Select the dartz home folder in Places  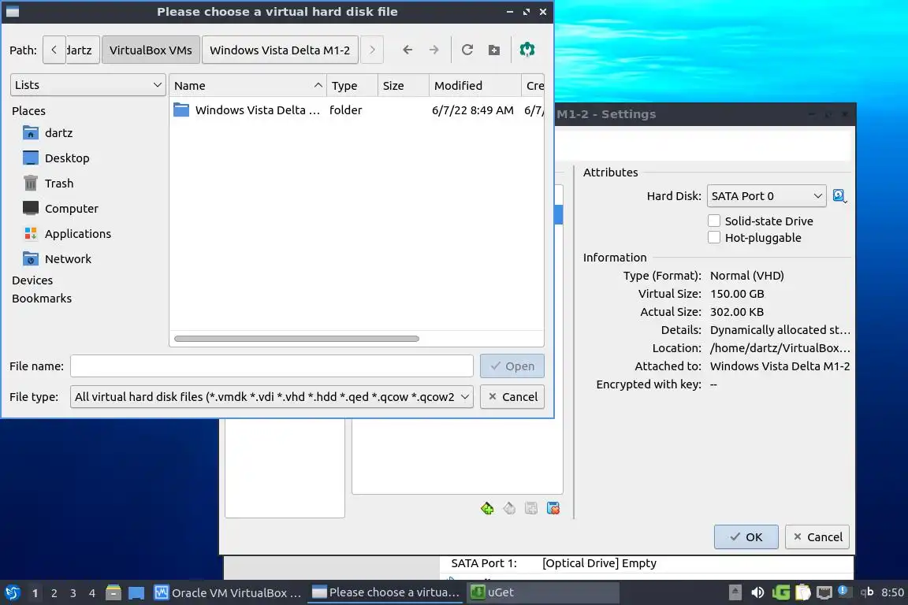48,133
